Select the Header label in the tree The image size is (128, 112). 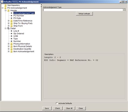click(14, 10)
